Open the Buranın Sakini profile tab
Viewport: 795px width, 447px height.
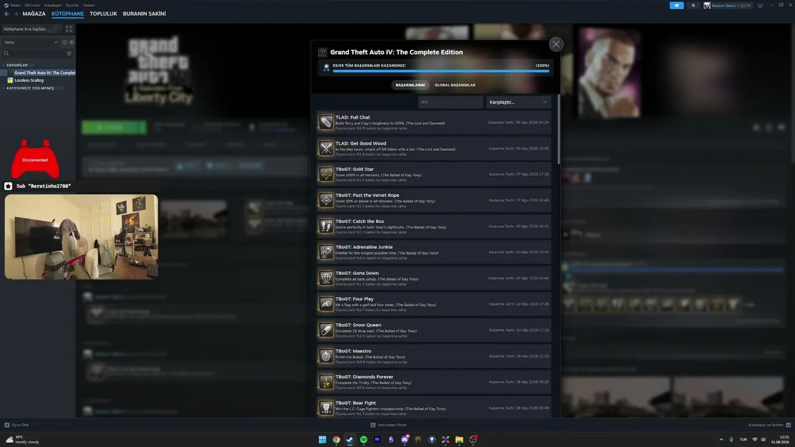click(x=144, y=14)
